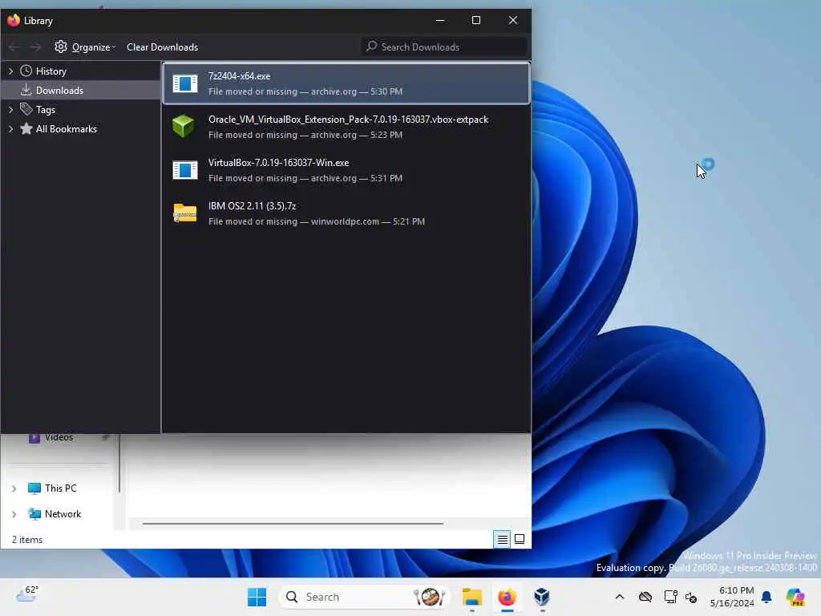Select the IBM OS2 2.11 (3.5).7z entry

[x=346, y=213]
